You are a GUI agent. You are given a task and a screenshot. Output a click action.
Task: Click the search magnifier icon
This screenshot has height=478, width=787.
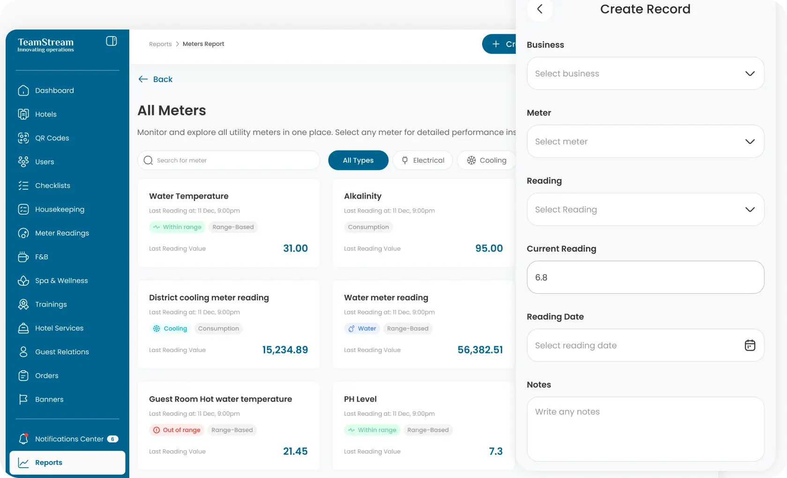point(148,160)
